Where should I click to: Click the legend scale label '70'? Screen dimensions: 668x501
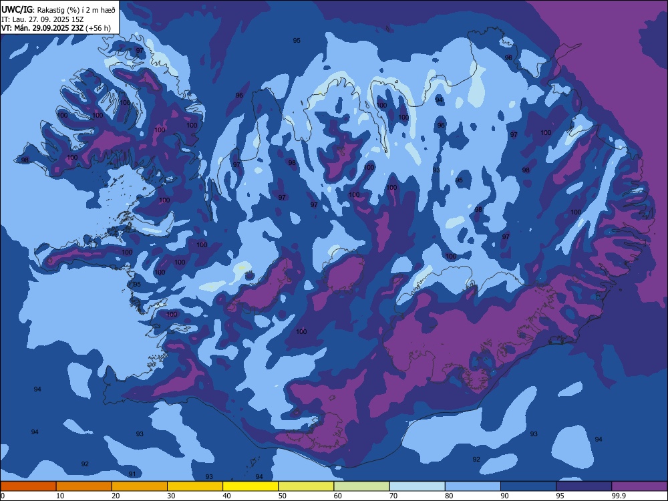pyautogui.click(x=393, y=496)
